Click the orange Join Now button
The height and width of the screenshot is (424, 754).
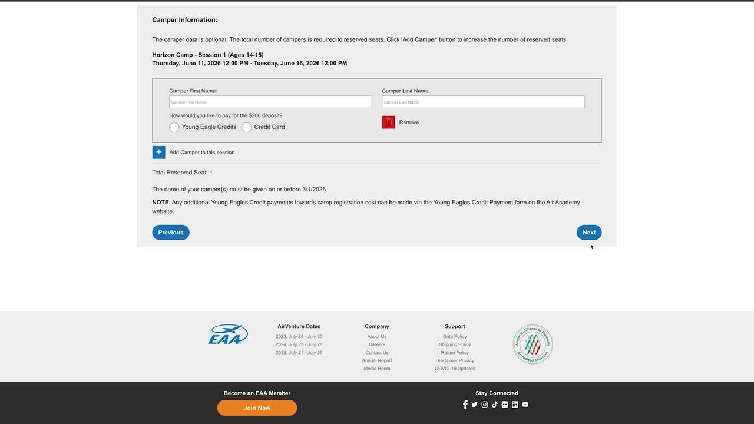tap(257, 408)
